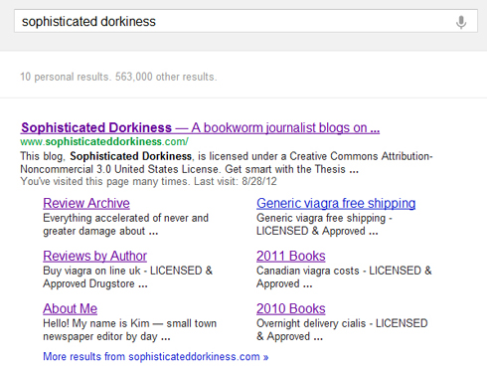Click the snippet 'Hello! My name is Kim'

click(96, 323)
